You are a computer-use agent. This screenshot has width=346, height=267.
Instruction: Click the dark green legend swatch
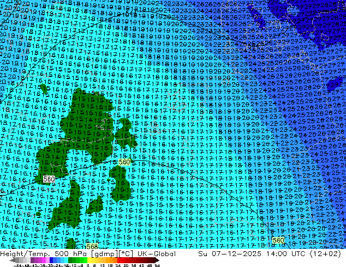coord(70,260)
